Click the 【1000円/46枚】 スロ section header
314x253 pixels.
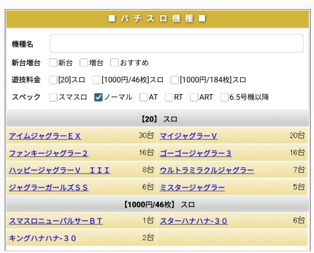pyautogui.click(x=157, y=204)
